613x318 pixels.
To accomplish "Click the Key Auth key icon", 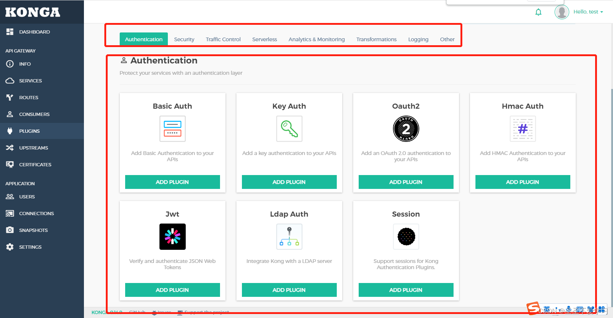I will [x=289, y=129].
